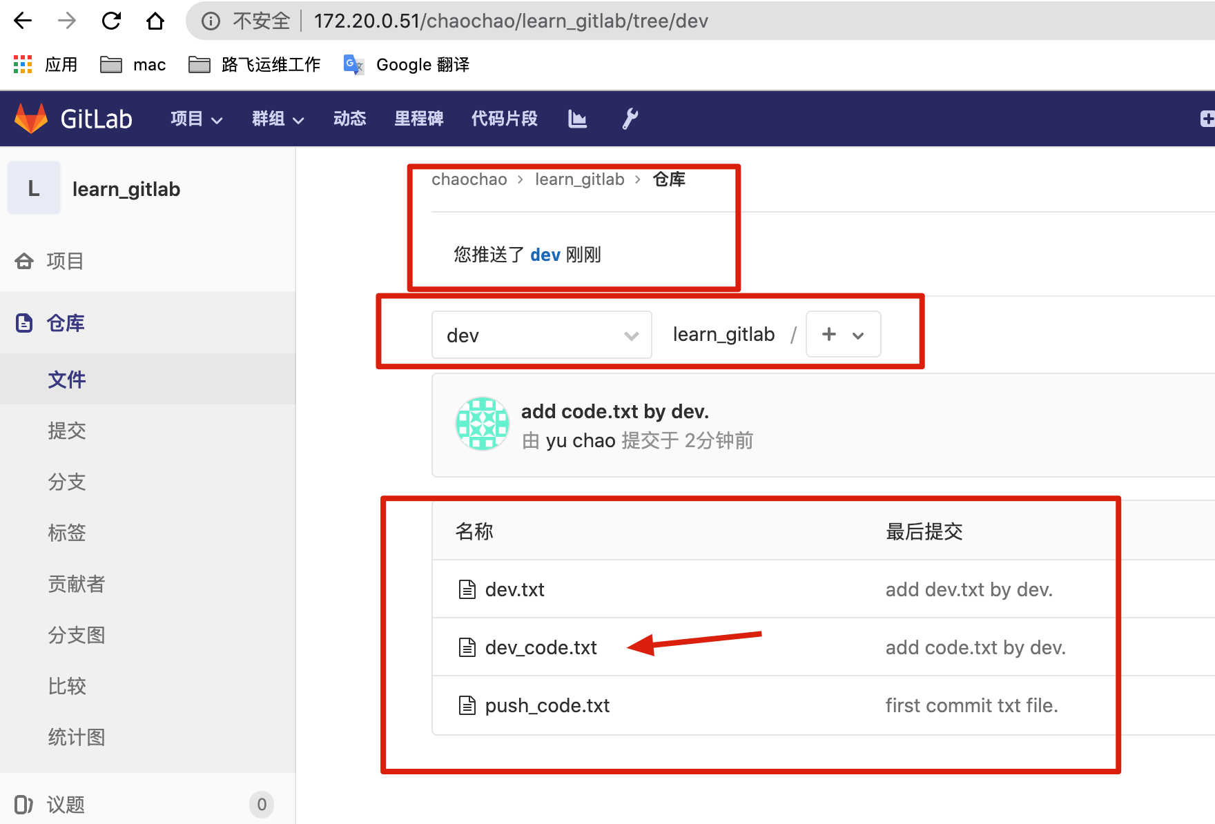The width and height of the screenshot is (1215, 824).
Task: Select 标签 in the sidebar
Action: (67, 533)
